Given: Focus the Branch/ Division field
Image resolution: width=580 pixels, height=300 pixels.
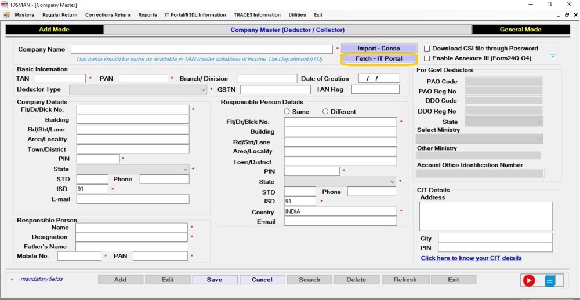Looking at the screenshot, I should (x=267, y=78).
